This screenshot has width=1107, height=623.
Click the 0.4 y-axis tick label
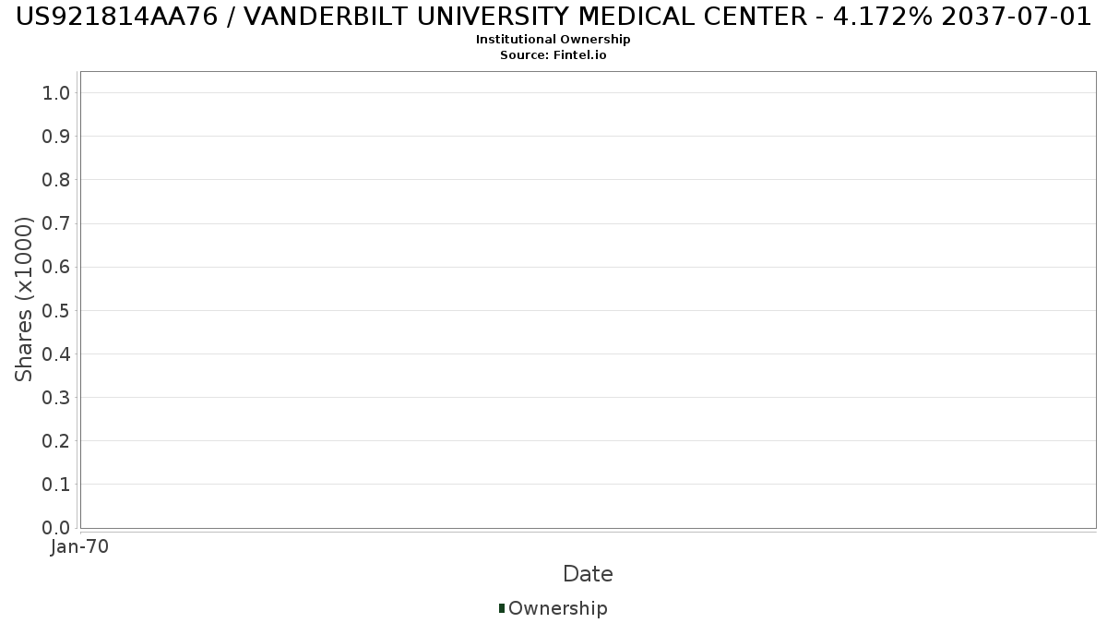click(x=56, y=353)
